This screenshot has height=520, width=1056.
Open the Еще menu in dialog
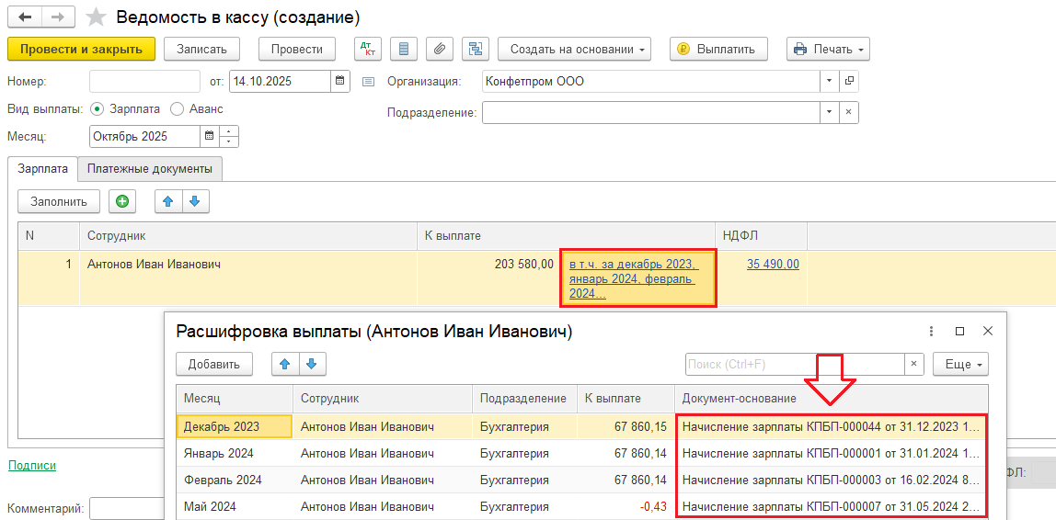[960, 364]
